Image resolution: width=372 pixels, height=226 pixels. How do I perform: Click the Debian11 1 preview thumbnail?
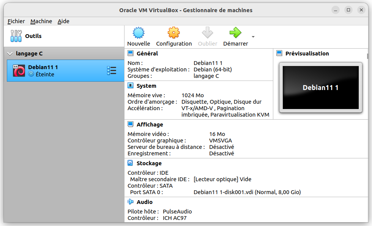(x=320, y=88)
